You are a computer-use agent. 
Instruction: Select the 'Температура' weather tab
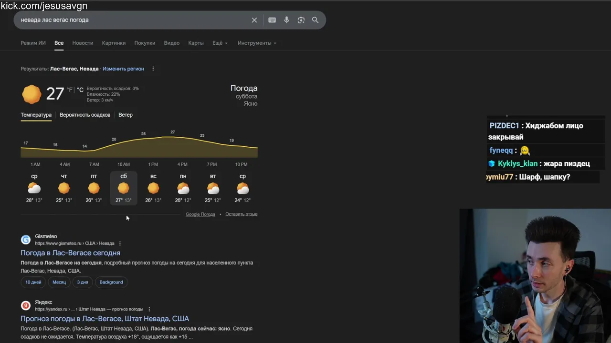[36, 115]
